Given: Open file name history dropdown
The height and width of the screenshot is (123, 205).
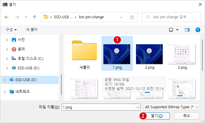Looking at the screenshot, I should [138, 107].
